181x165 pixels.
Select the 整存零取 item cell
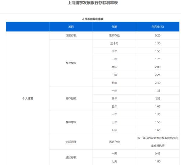[71, 122]
